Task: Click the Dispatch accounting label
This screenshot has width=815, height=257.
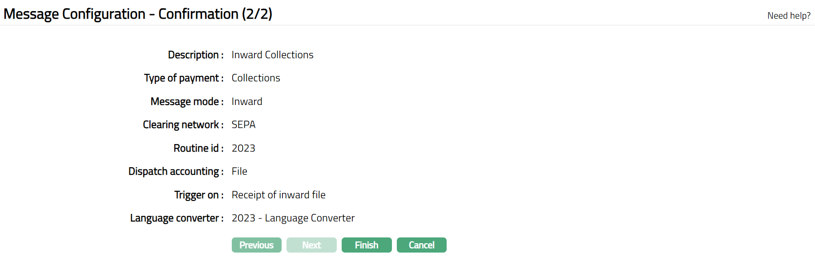Action: [176, 172]
